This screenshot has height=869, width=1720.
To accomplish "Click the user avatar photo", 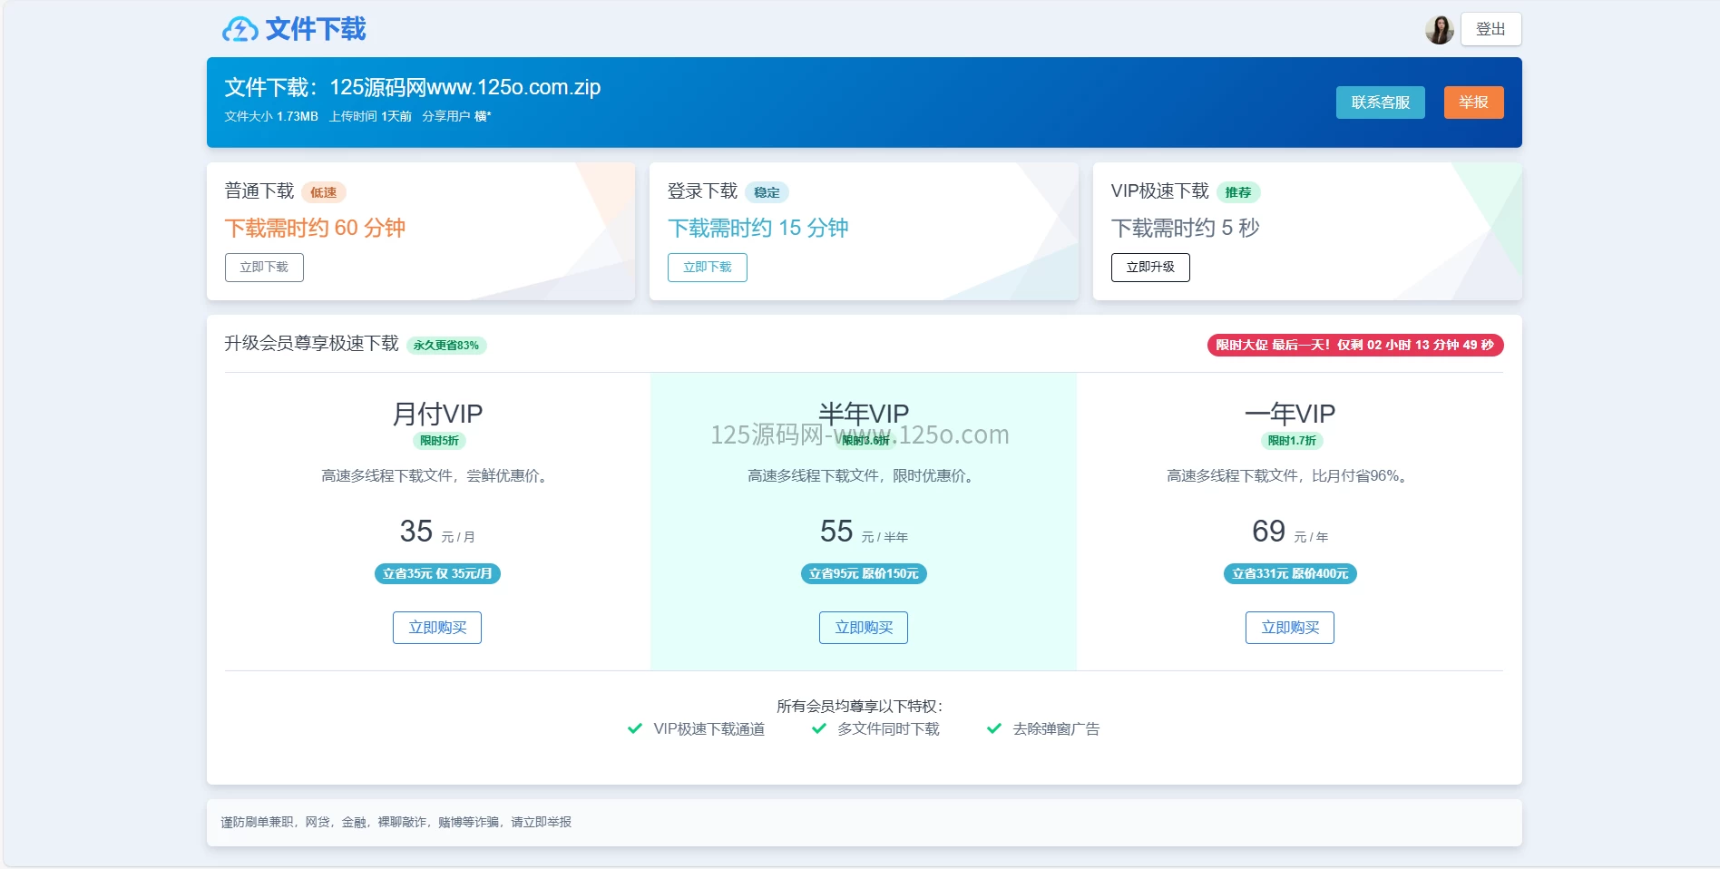I will 1439,30.
